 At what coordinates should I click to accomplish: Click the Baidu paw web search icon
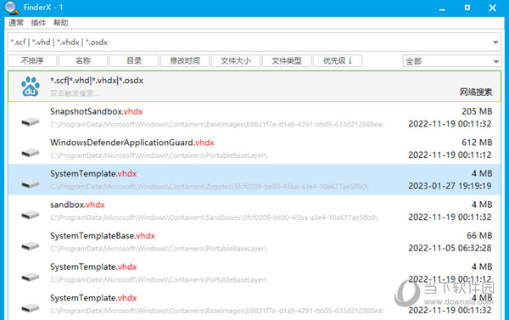(x=31, y=87)
